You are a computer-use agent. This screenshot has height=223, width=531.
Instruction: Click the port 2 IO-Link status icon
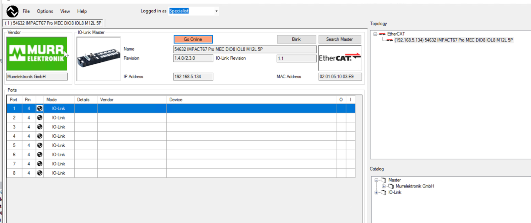pos(39,117)
